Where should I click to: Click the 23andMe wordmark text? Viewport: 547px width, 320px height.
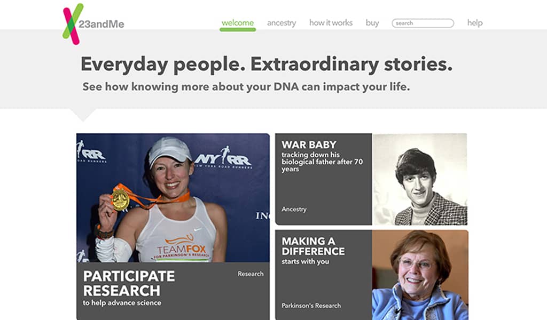[101, 25]
